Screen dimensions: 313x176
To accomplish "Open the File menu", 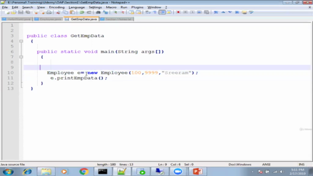I will [x=5, y=7].
